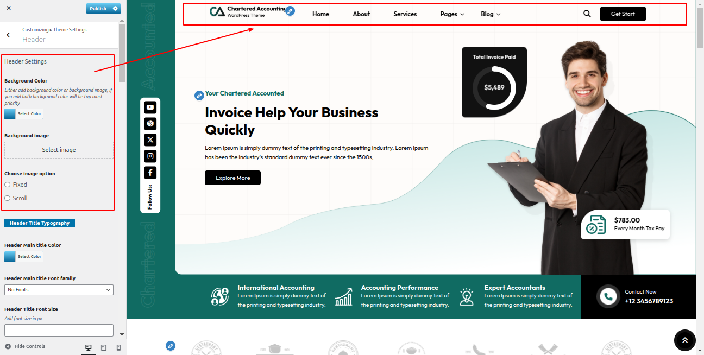The height and width of the screenshot is (355, 704).
Task: Switch to mobile preview device icon
Action: [119, 347]
